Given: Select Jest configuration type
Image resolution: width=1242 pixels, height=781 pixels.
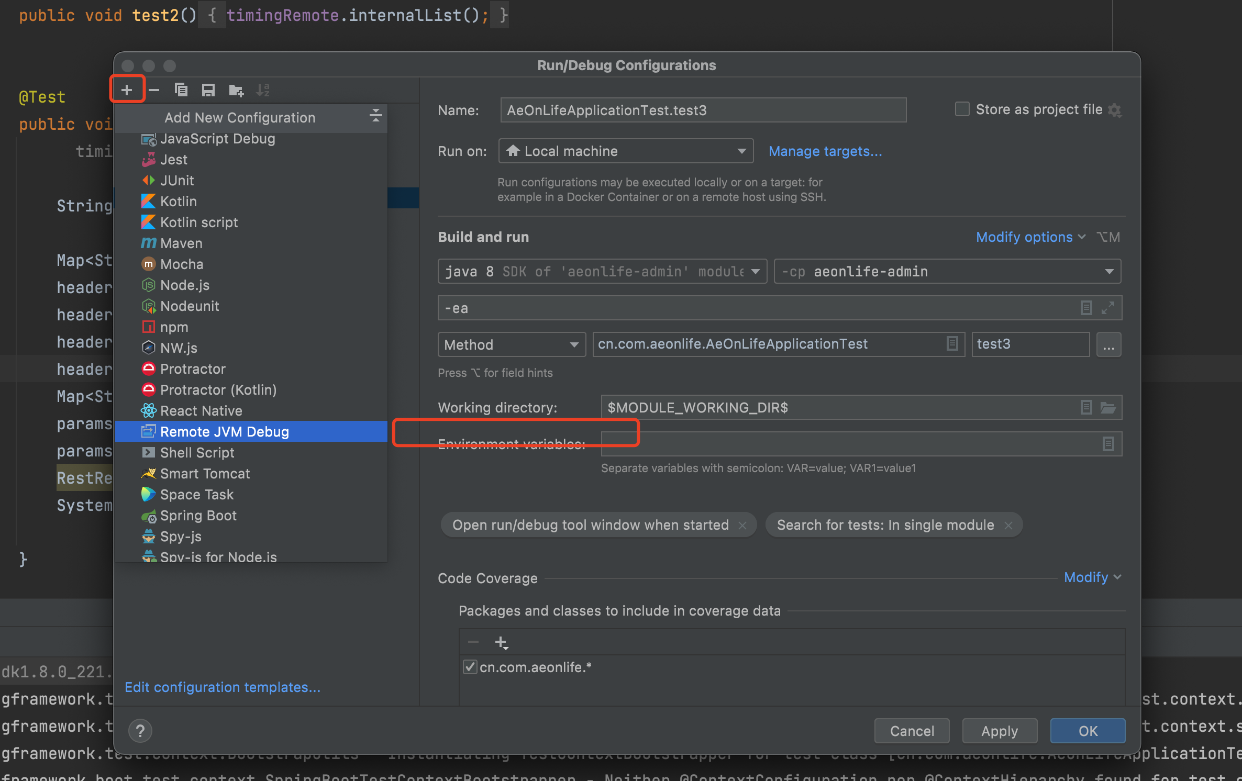Looking at the screenshot, I should tap(251, 160).
